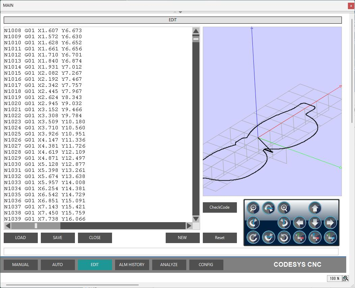This screenshot has width=355, height=288.
Task: Click the scroll-down arrow of code editor
Action: click(196, 219)
